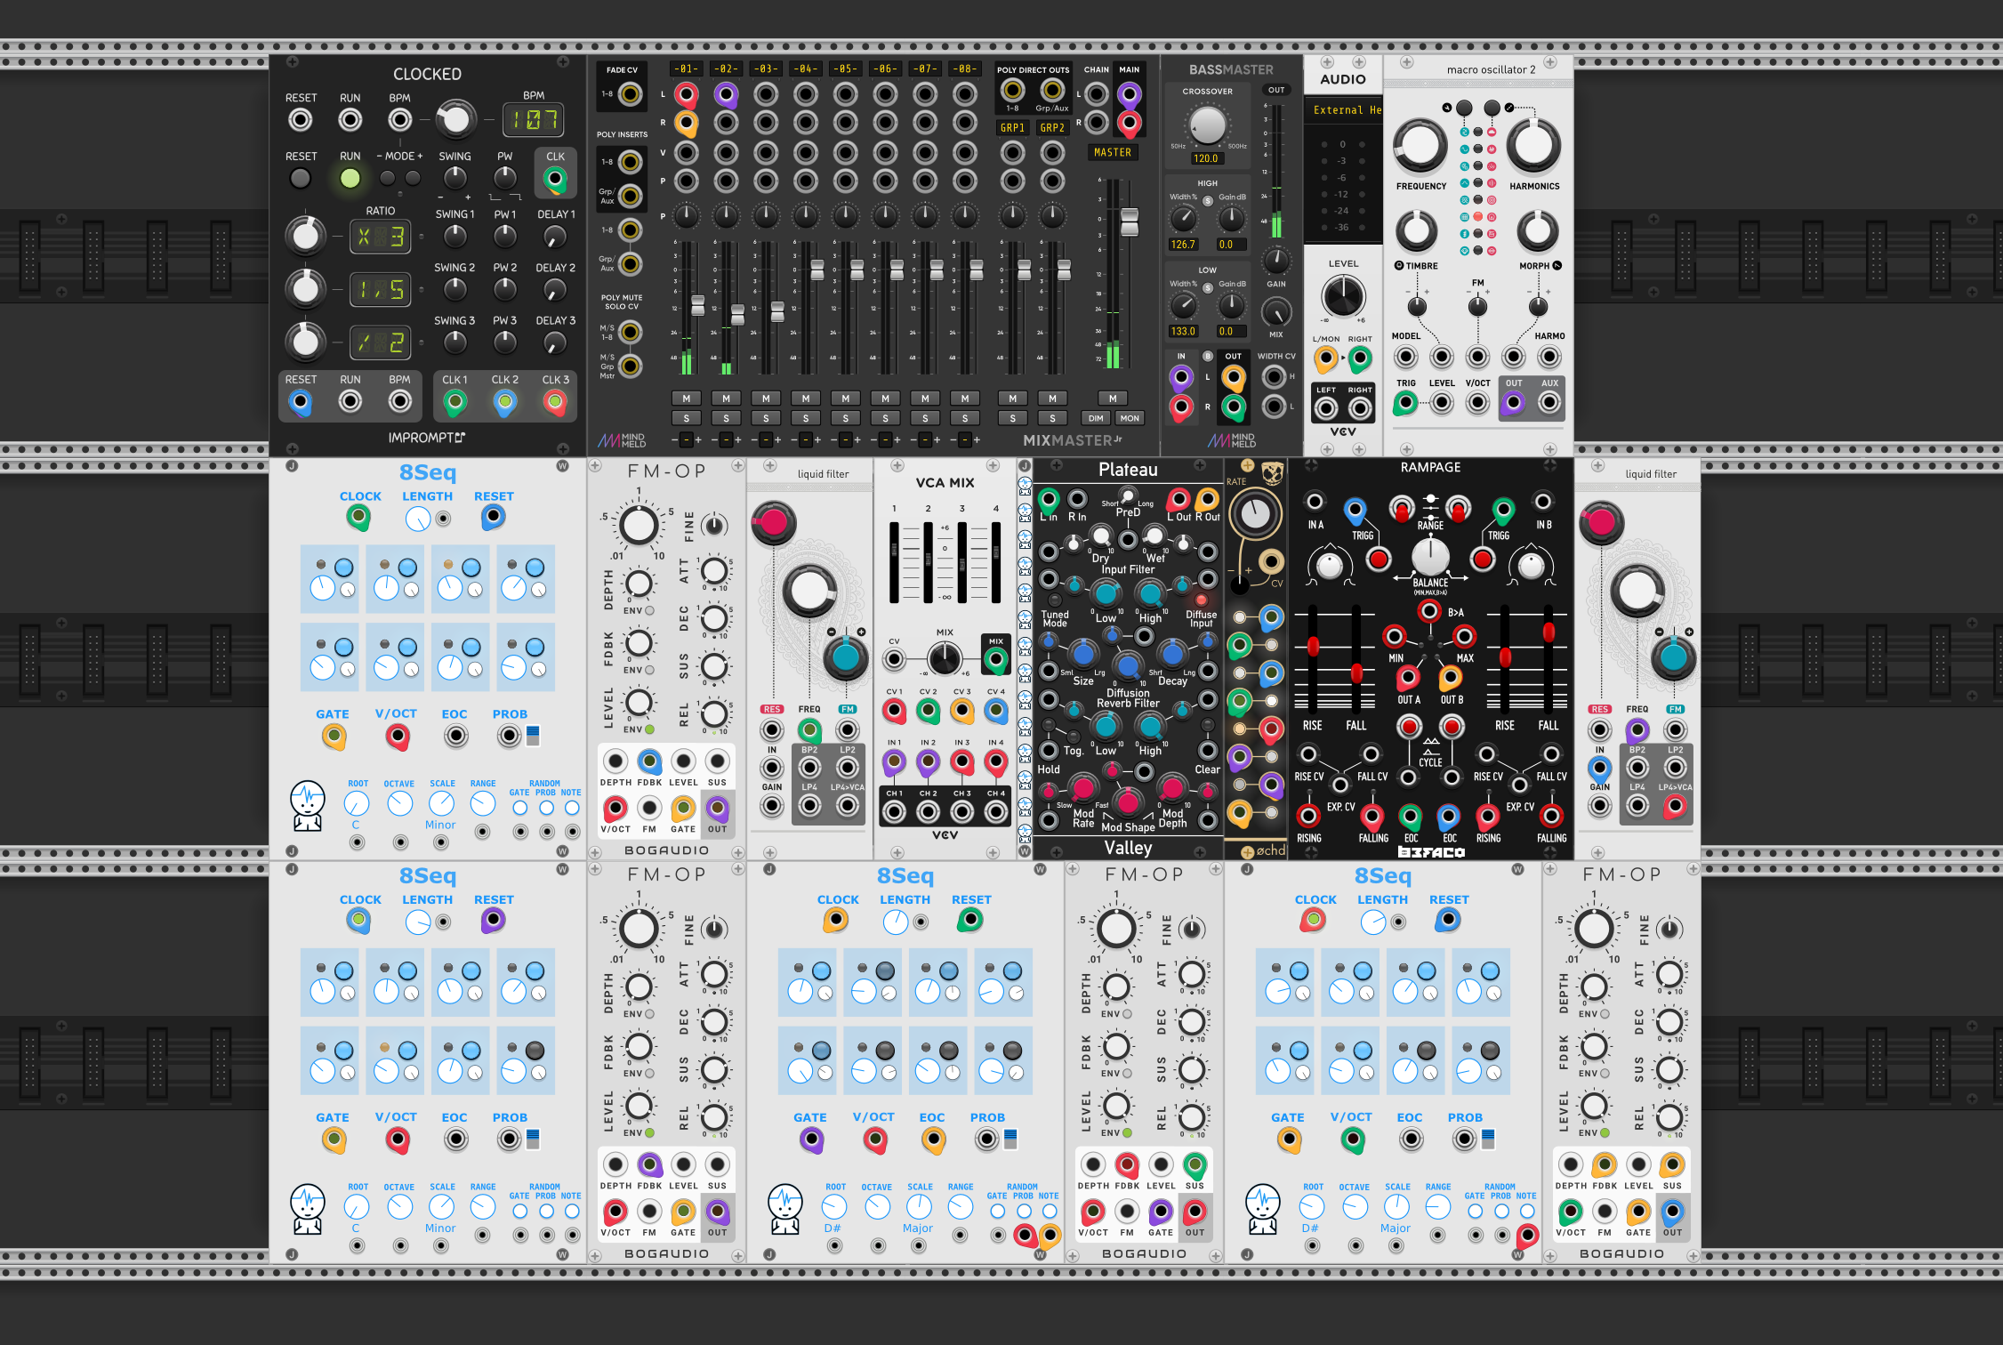Click the MASTER label on MixMaster

(1113, 152)
